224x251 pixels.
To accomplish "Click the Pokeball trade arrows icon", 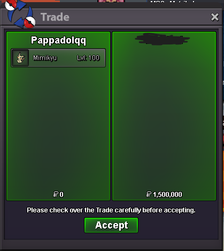I will tap(20, 14).
